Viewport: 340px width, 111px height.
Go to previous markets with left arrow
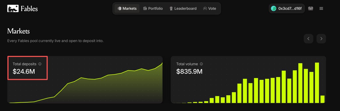point(309,38)
